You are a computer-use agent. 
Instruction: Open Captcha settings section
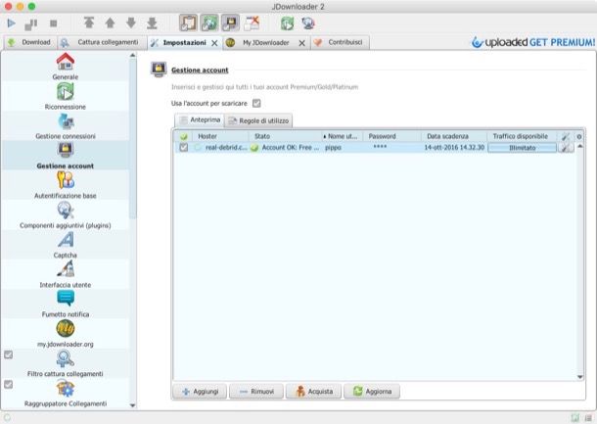[66, 245]
